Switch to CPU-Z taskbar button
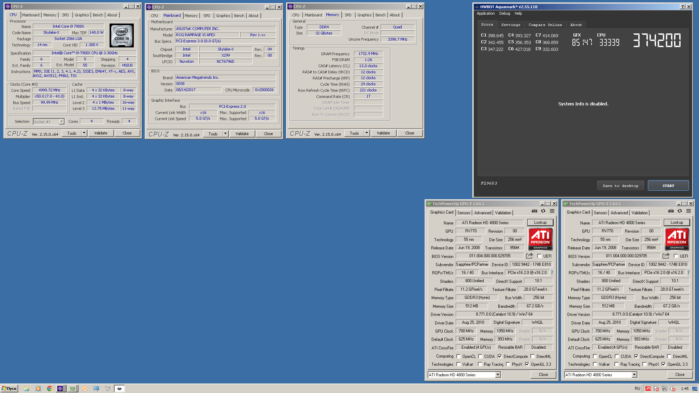699x393 pixels. 60,389
